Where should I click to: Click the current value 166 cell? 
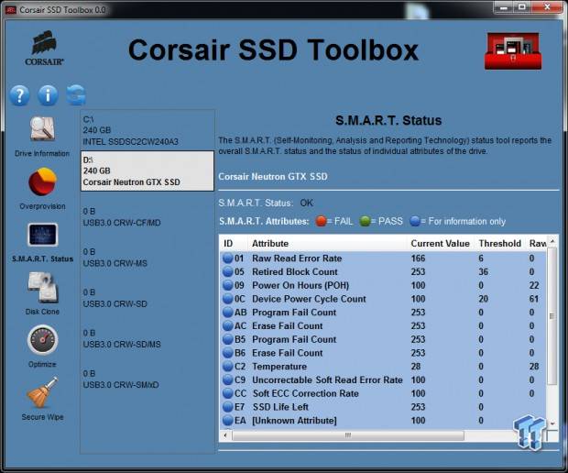click(418, 258)
